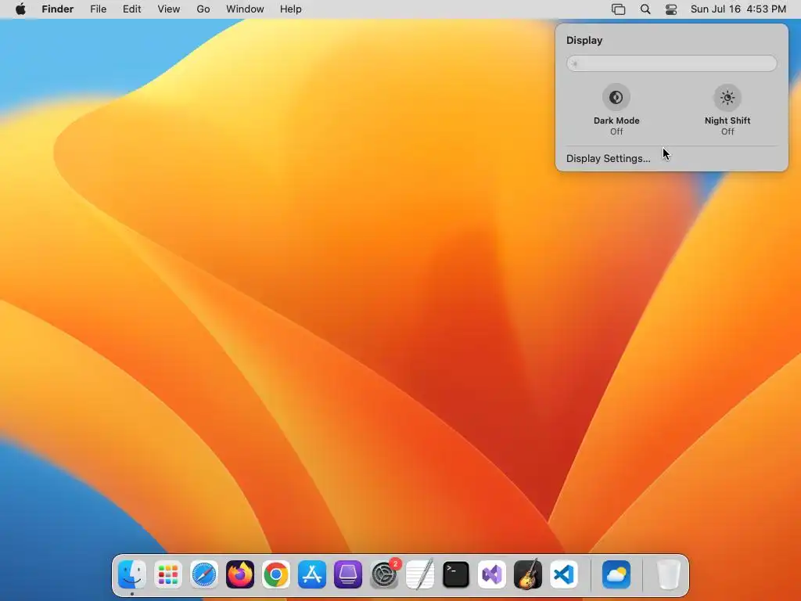Open the Weather app from the Dock
Viewport: 801px width, 601px height.
point(616,574)
